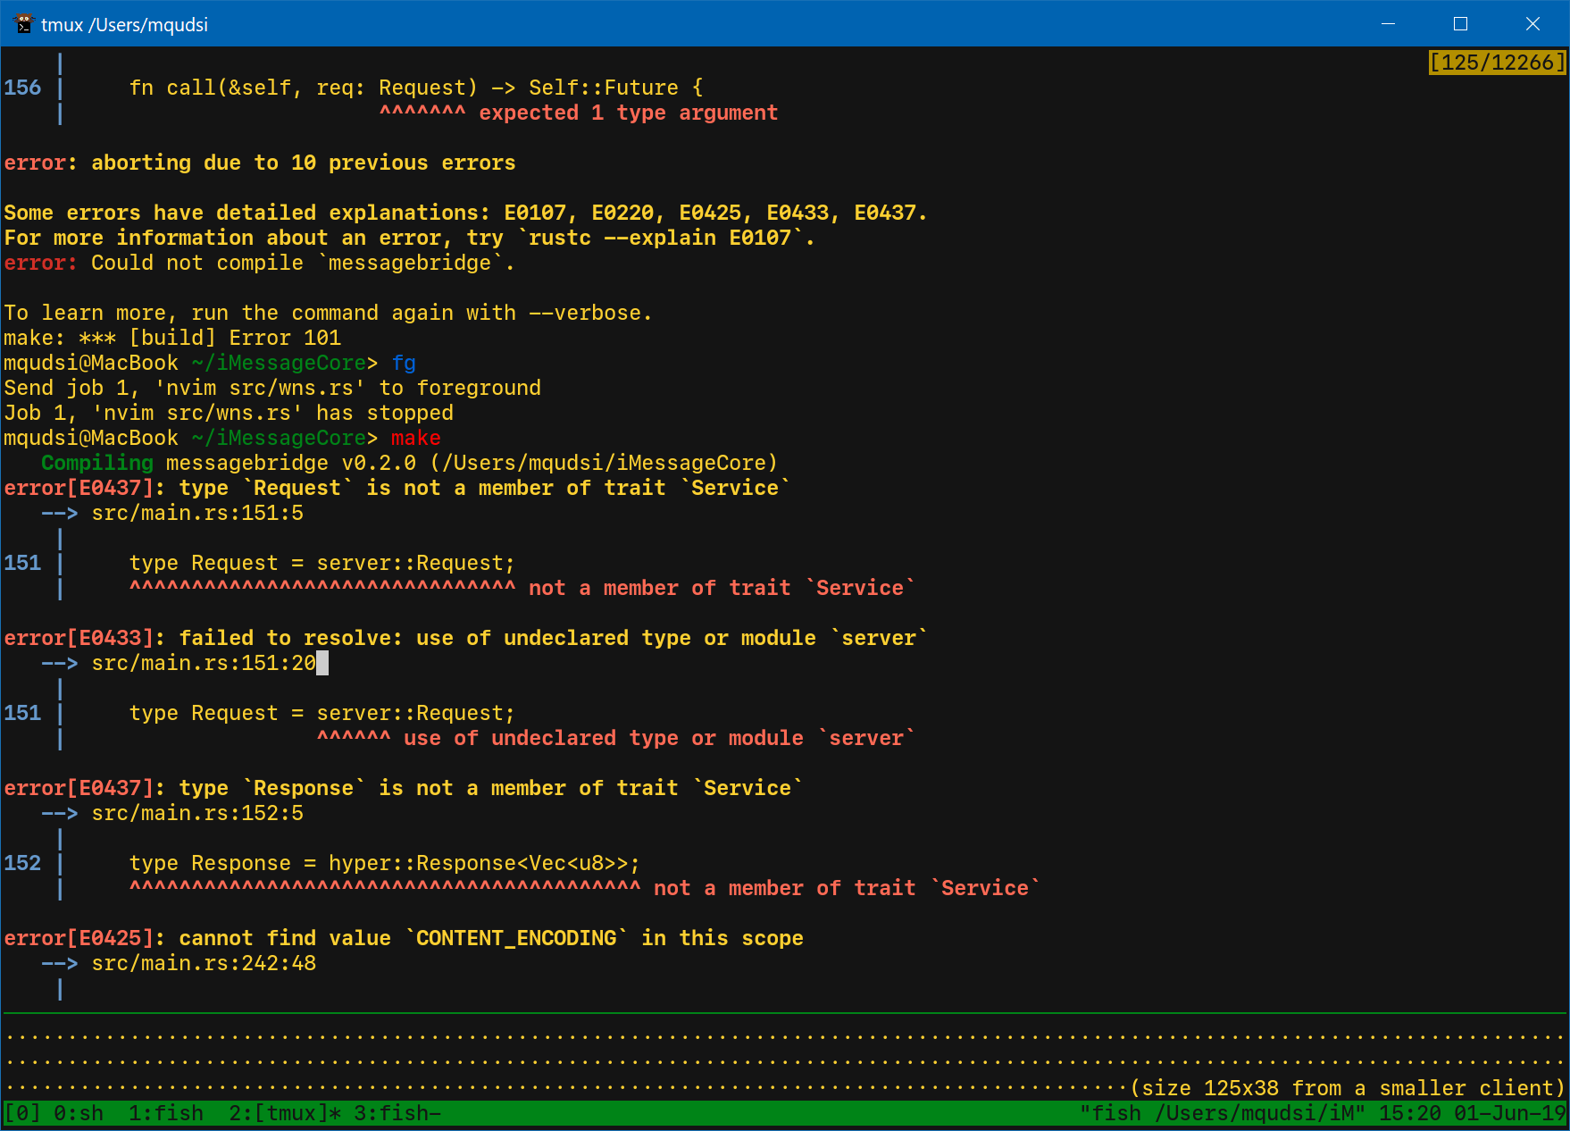1570x1131 pixels.
Task: Click the pane title "fish /Users/mqudsi/iM"
Action: [1222, 1113]
